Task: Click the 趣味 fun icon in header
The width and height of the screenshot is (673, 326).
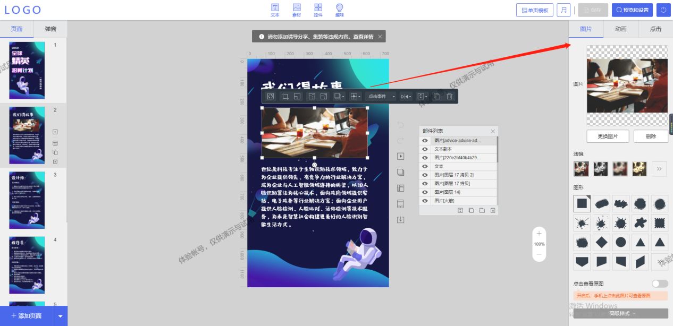Action: tap(339, 10)
